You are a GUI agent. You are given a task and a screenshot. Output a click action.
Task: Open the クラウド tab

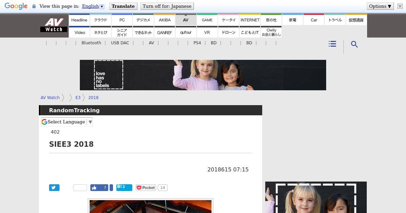(x=100, y=20)
